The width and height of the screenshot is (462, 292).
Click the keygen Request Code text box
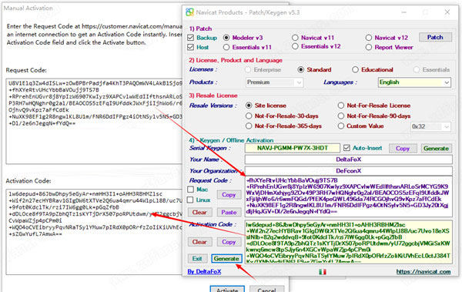point(349,196)
